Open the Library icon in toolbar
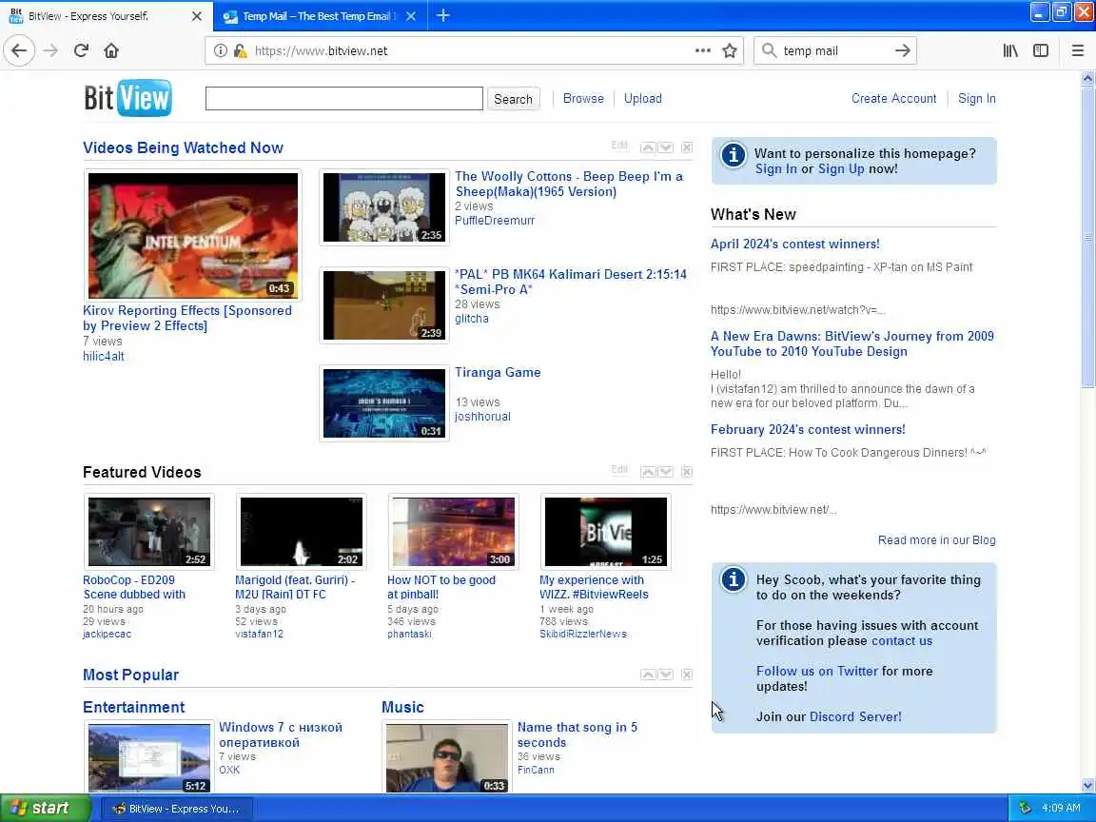 [x=1010, y=50]
